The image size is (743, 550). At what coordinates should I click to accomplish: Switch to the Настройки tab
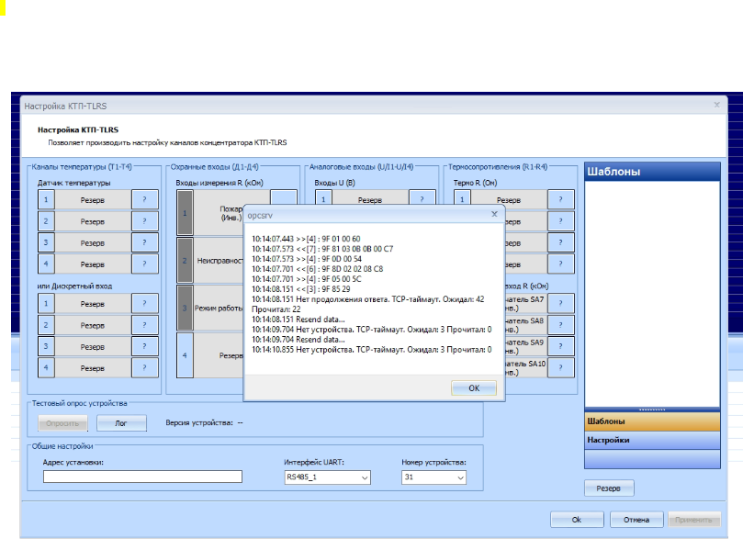pyautogui.click(x=651, y=441)
